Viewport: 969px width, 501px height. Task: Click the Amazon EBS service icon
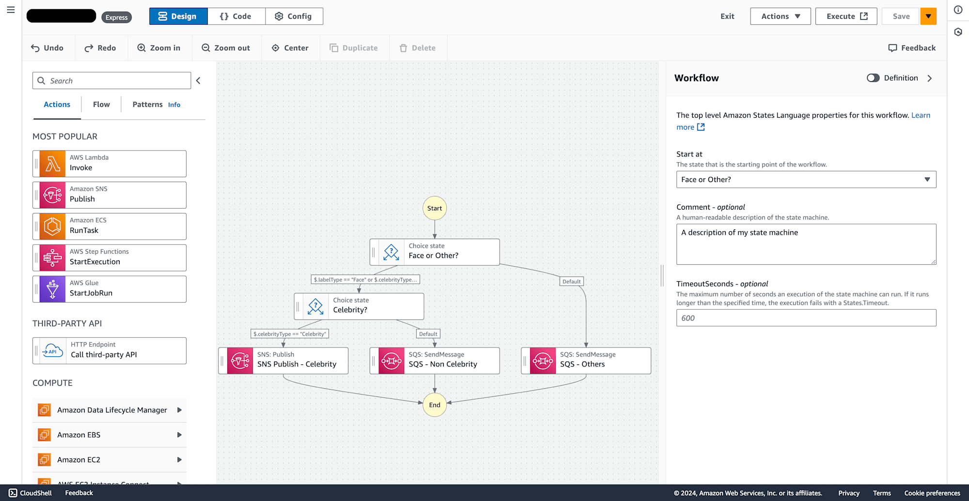click(44, 435)
